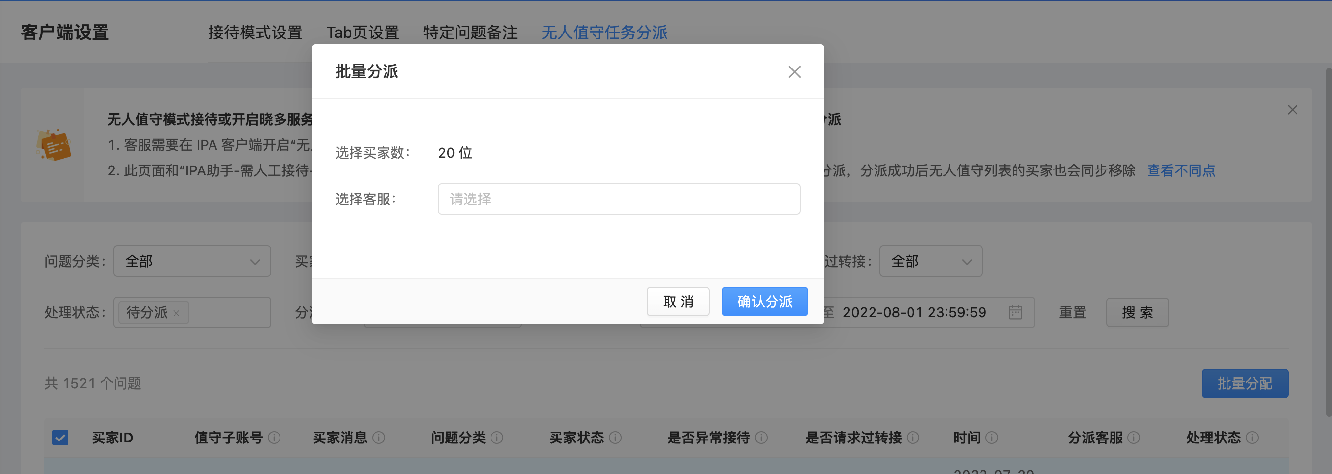The width and height of the screenshot is (1332, 474).
Task: Click the vertical page scrollbar
Action: pyautogui.click(x=1329, y=241)
